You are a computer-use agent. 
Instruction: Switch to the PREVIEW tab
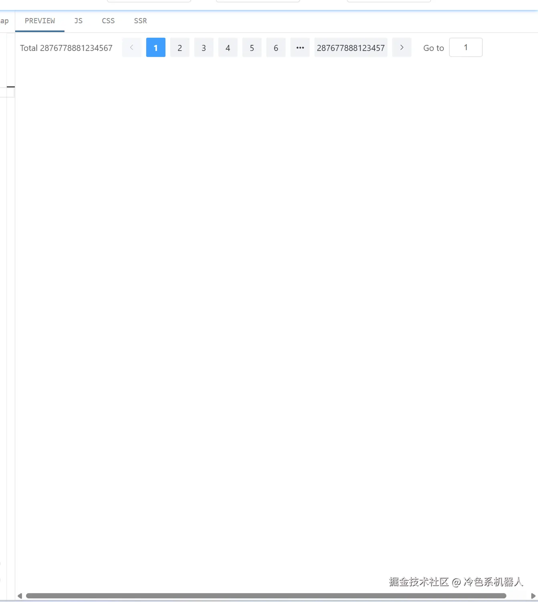pyautogui.click(x=40, y=21)
